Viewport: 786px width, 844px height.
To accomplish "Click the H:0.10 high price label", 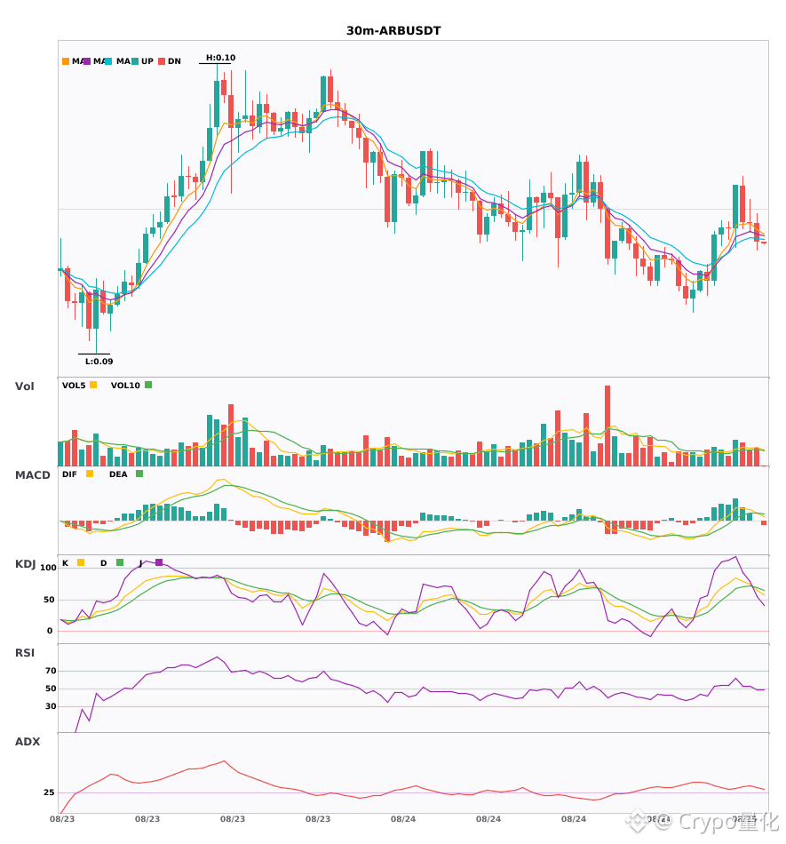I will tap(220, 58).
